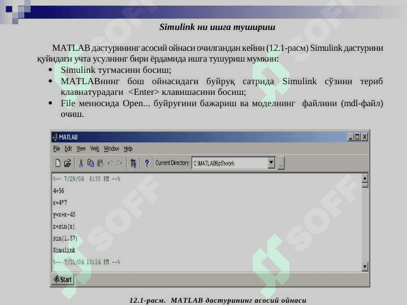The width and height of the screenshot is (407, 305).
Task: Click the blue question mark Help icon
Action: [147, 163]
